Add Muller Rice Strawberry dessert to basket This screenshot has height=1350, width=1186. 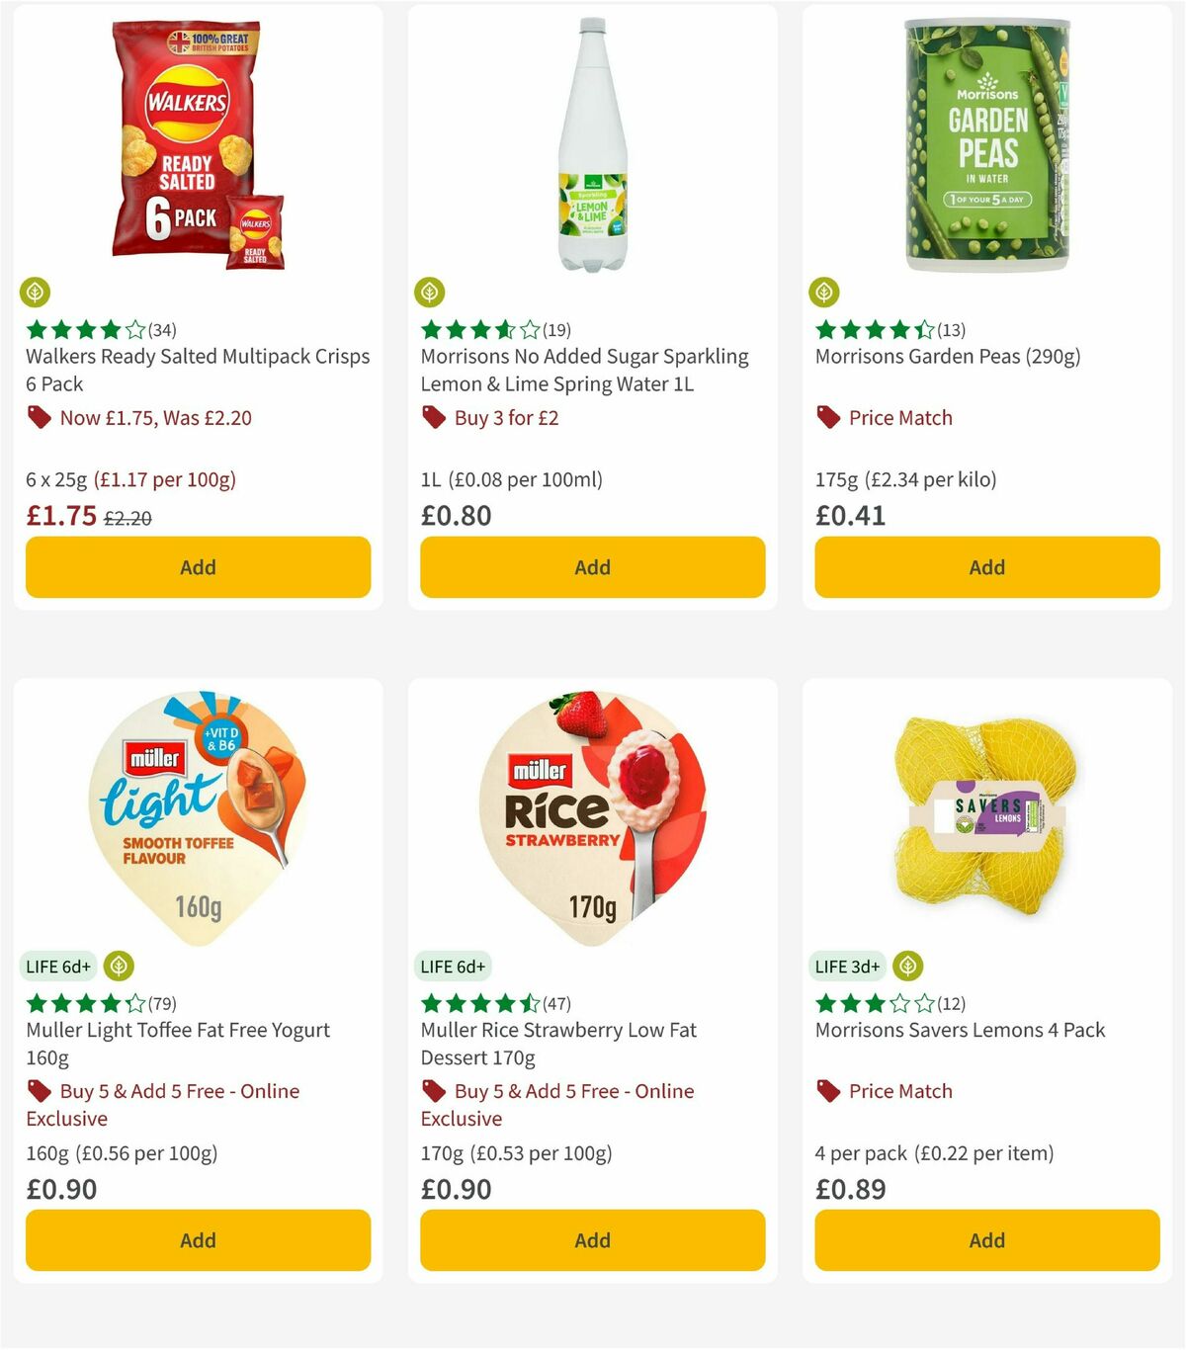pos(591,1240)
